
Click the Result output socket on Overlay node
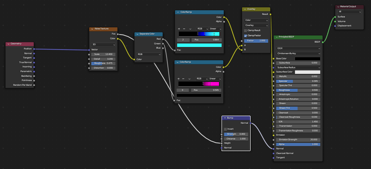270,15
